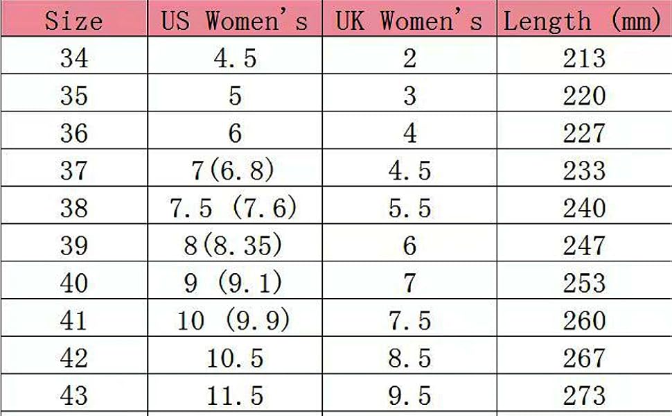Click the US size 8(8.35) cell
This screenshot has height=416, width=672.
tap(235, 243)
